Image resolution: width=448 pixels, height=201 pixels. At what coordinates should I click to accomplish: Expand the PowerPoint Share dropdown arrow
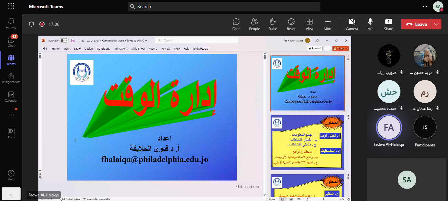click(347, 48)
